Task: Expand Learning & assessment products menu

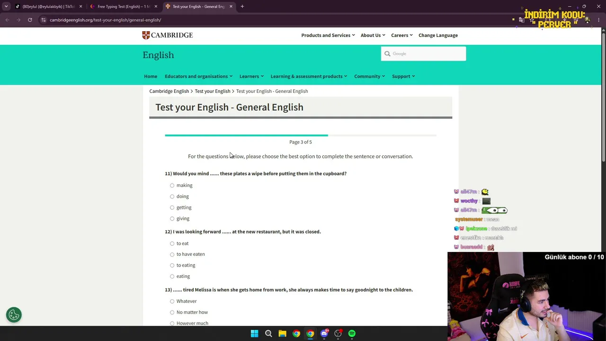Action: coord(309,76)
